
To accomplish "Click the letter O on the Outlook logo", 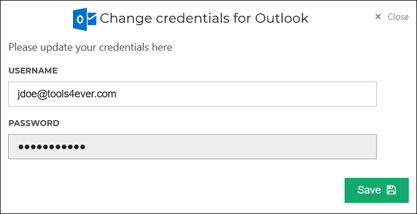I will [x=79, y=19].
